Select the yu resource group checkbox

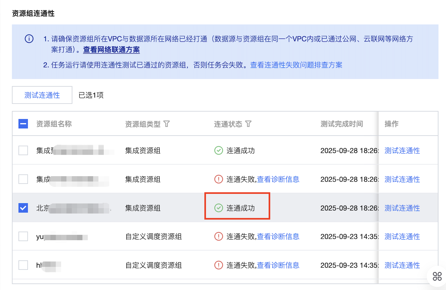23,237
